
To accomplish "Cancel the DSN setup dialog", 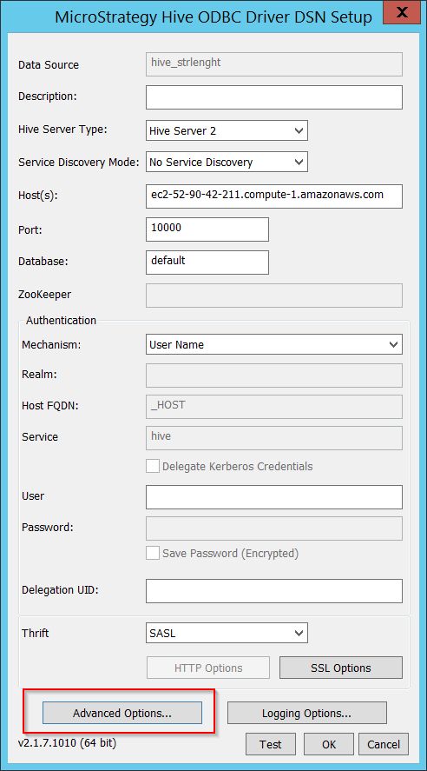I will tap(384, 744).
